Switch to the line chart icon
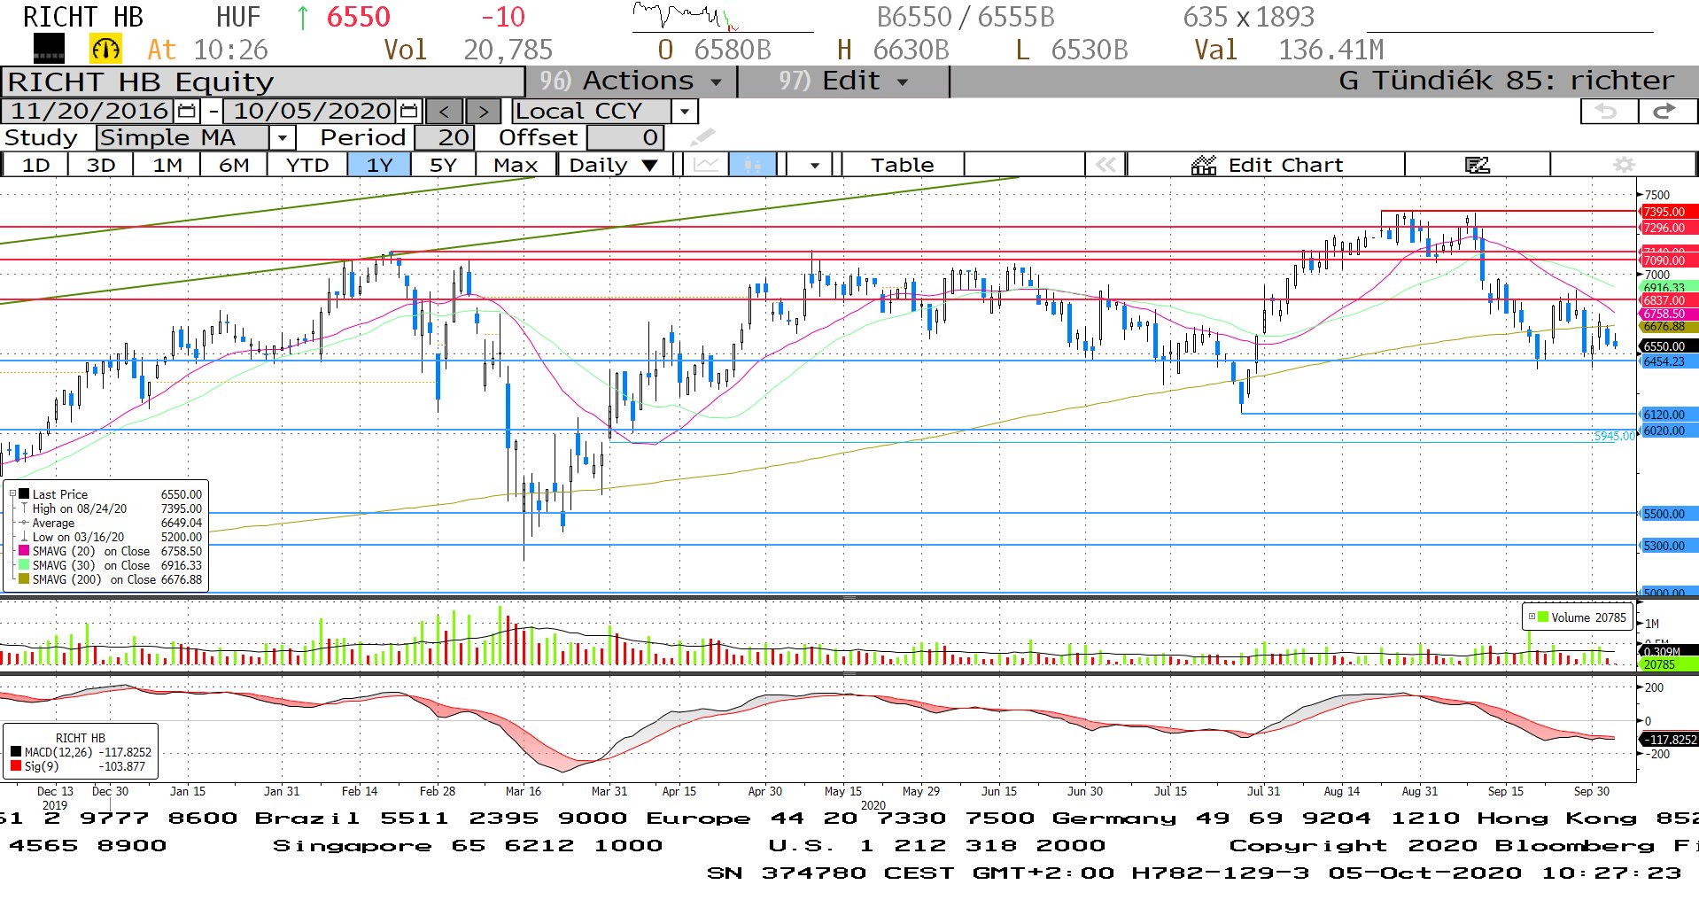Screen dimensions: 1699x908 (x=706, y=165)
